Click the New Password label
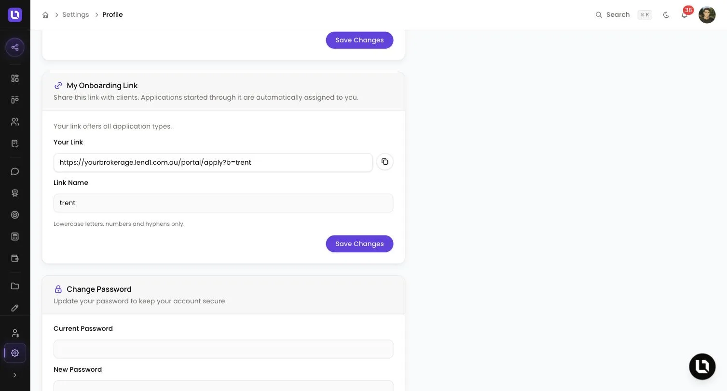 pyautogui.click(x=78, y=369)
